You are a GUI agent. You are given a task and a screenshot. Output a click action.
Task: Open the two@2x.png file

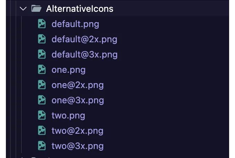77,131
